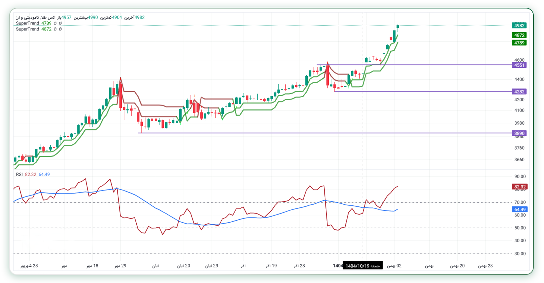This screenshot has height=283, width=544.
Task: Click the 4200 value on price scale
Action: pos(519,100)
